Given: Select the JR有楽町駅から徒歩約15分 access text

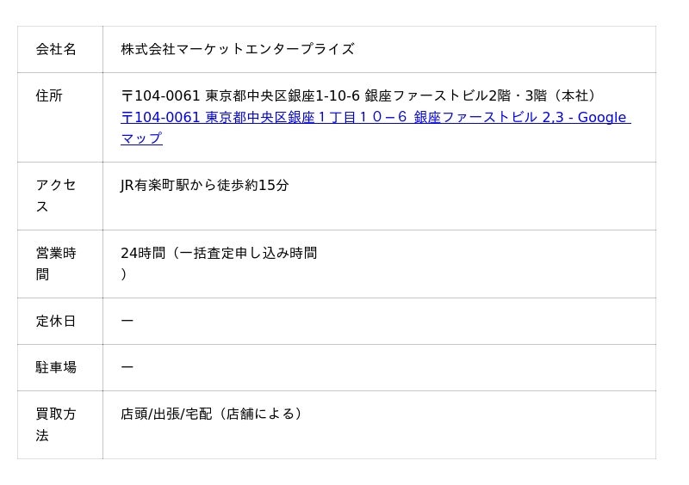Looking at the screenshot, I should 205,185.
